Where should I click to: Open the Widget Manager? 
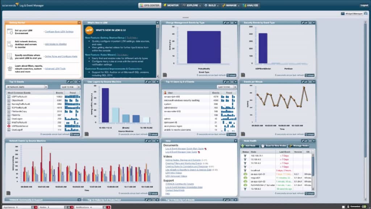[x=352, y=13]
